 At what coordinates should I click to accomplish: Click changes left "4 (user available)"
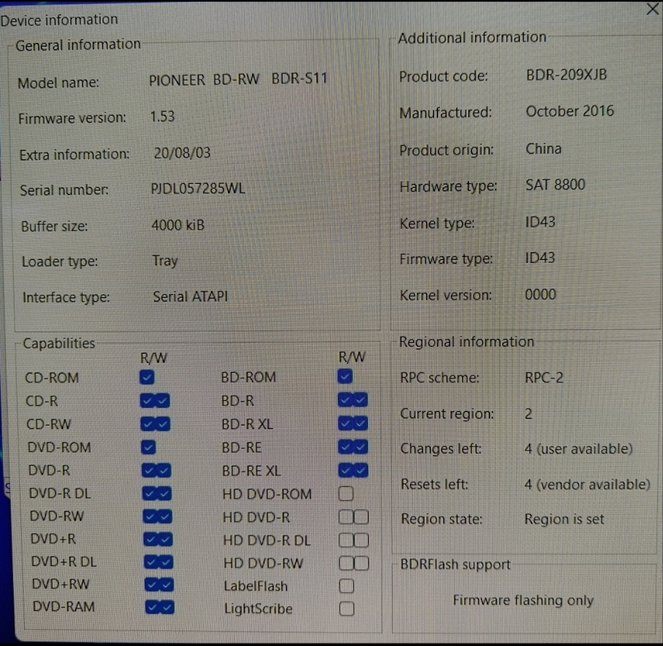point(578,448)
